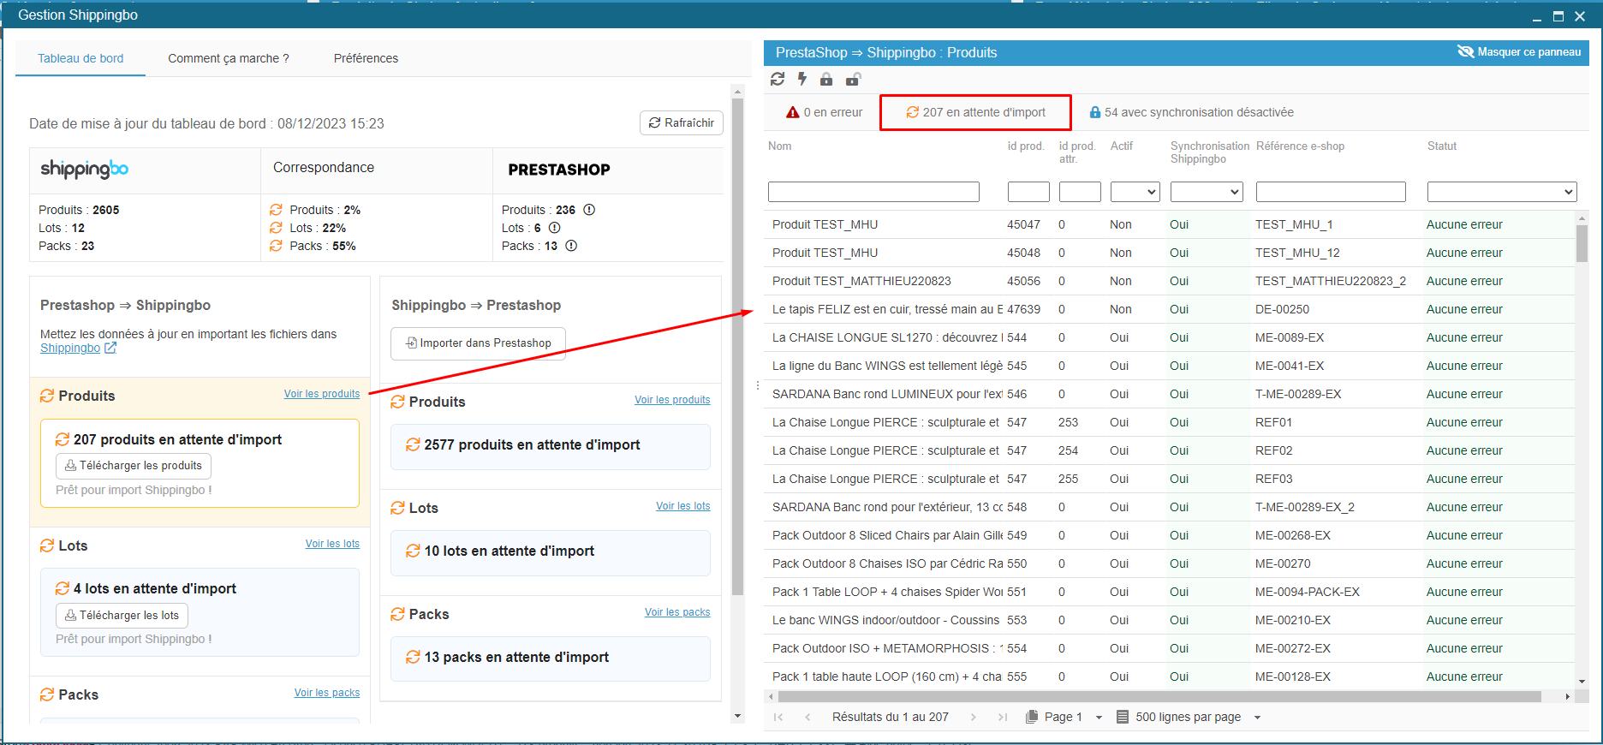
Task: Select the 207 en attente d'import tab
Action: point(975,112)
